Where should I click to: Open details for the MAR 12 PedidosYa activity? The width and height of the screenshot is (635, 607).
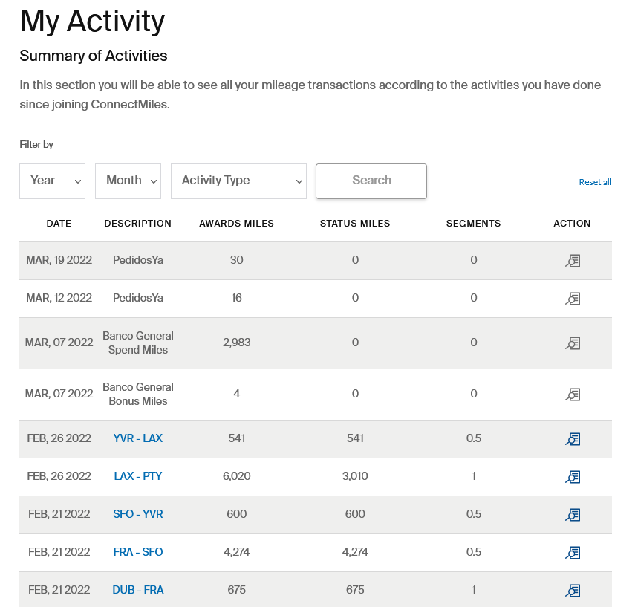572,299
